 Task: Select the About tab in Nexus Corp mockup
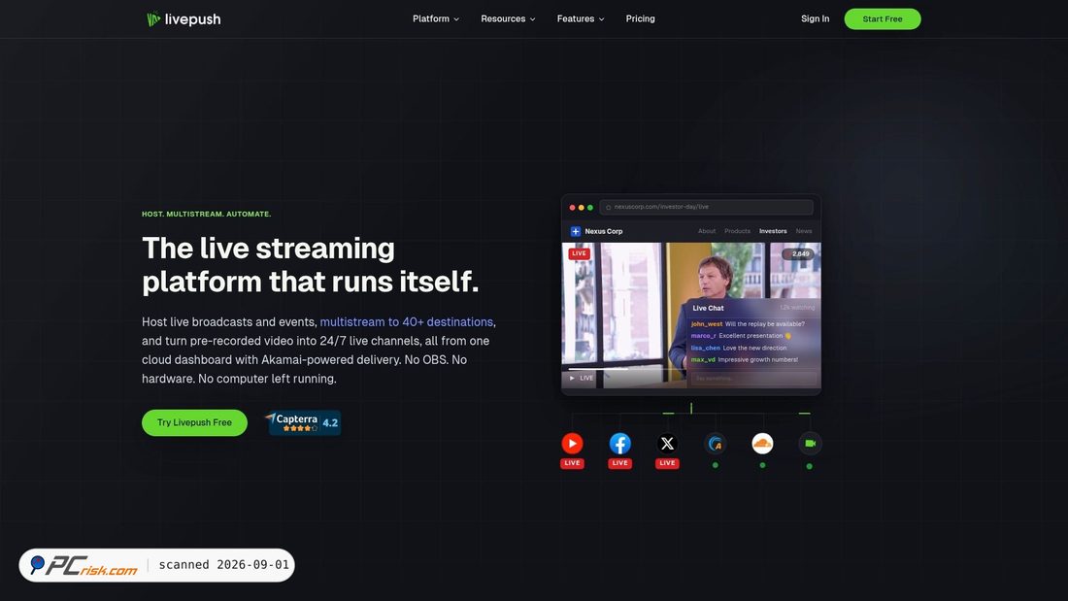pyautogui.click(x=706, y=231)
